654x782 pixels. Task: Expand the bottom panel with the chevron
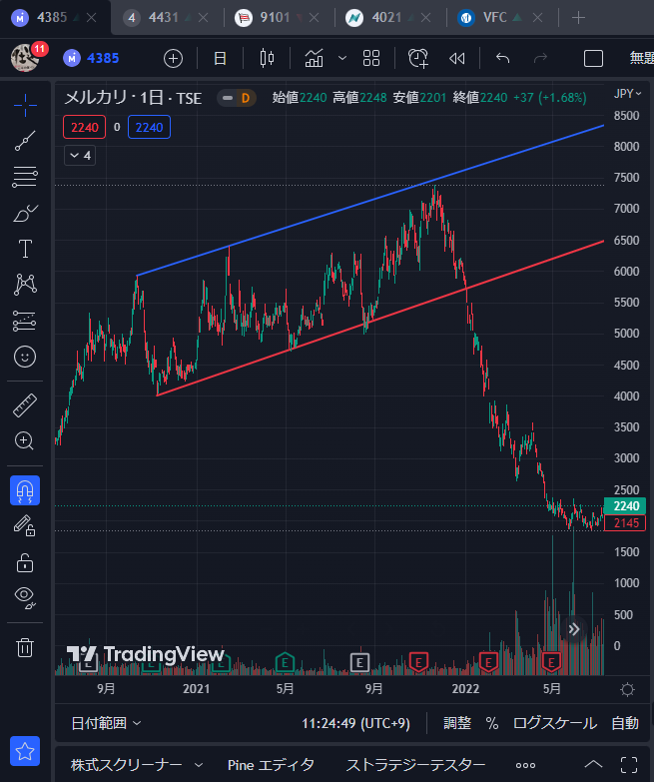coord(593,765)
